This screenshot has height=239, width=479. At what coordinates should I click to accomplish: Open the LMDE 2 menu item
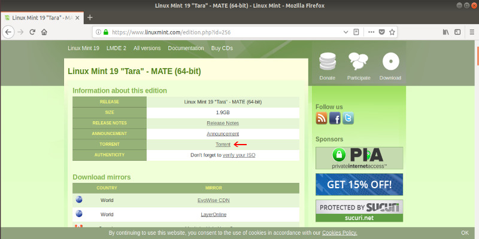(x=116, y=48)
